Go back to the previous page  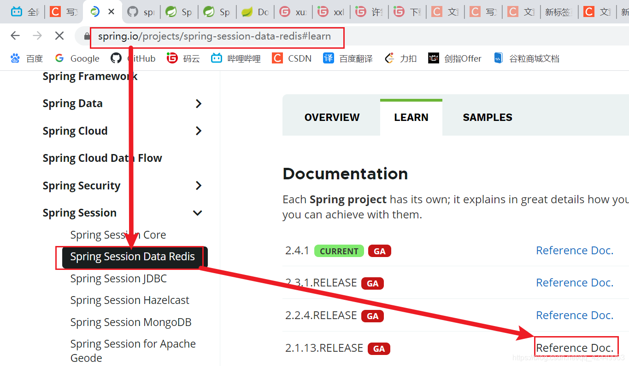tap(15, 36)
